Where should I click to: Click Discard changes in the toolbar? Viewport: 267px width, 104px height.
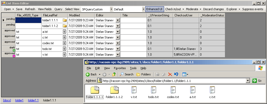click(213, 9)
